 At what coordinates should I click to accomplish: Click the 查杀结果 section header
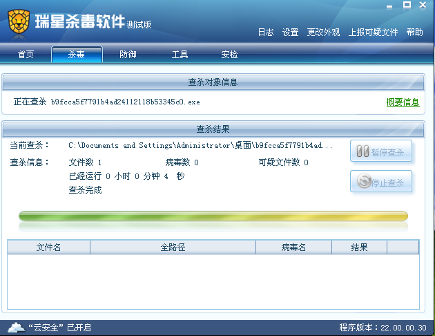point(213,129)
